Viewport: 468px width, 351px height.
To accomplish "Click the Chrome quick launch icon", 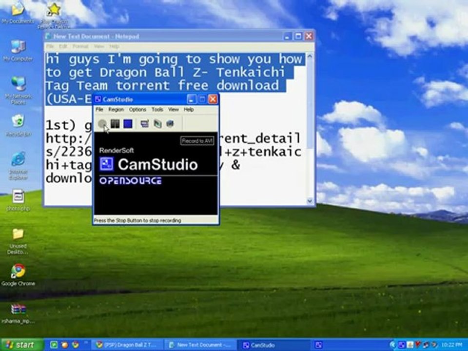I will (x=75, y=345).
